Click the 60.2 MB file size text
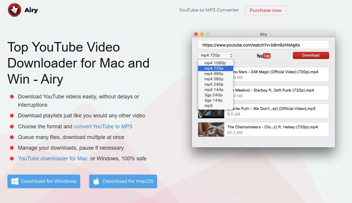 tap(235, 133)
